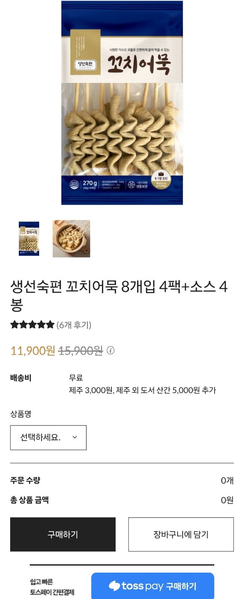This screenshot has height=599, width=244.
Task: Click the black 구매하기 button
Action: [x=63, y=534]
